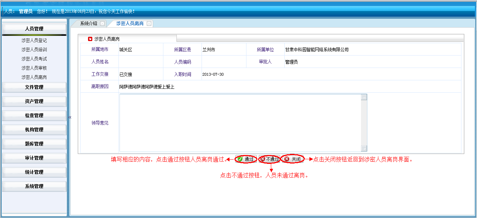
Task: Open the 题库管理 menu section
Action: [34, 144]
